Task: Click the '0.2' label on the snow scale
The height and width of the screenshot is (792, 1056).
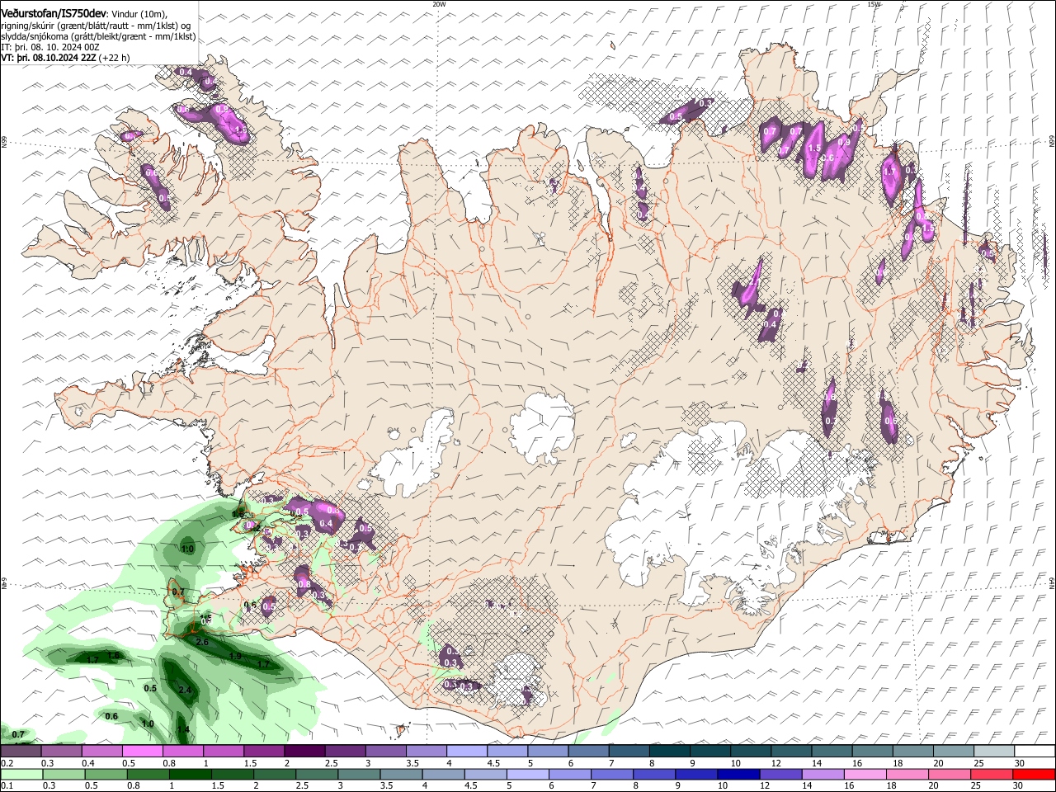Action: click(8, 763)
